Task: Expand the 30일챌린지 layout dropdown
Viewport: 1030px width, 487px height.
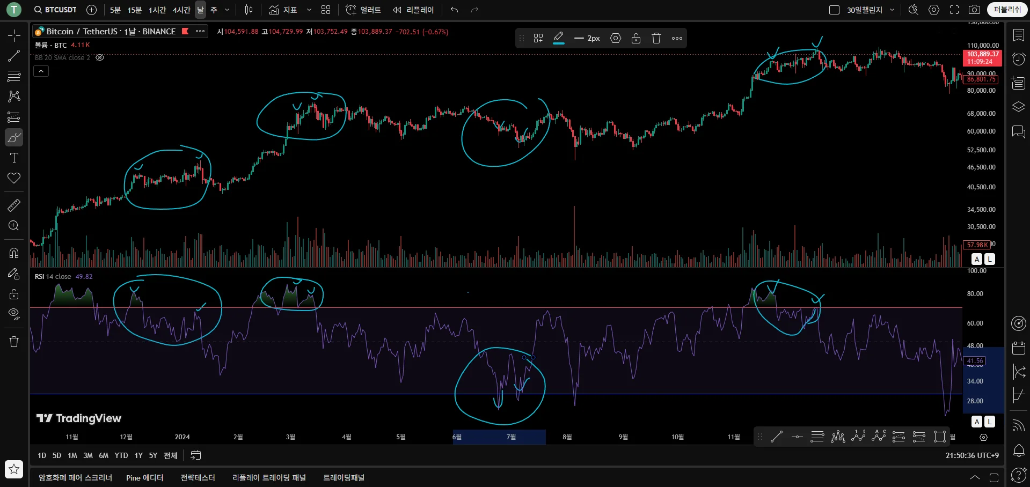Action: (x=892, y=10)
